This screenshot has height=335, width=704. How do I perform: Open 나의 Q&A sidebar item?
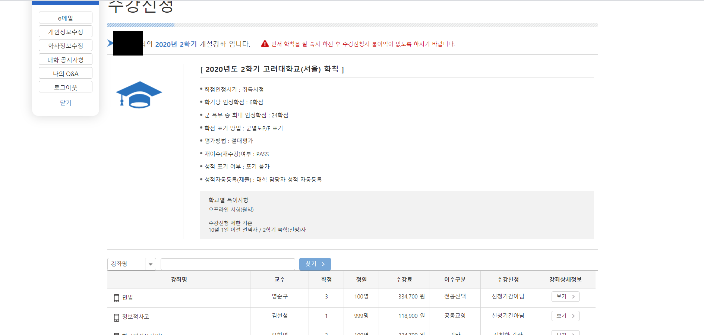66,73
